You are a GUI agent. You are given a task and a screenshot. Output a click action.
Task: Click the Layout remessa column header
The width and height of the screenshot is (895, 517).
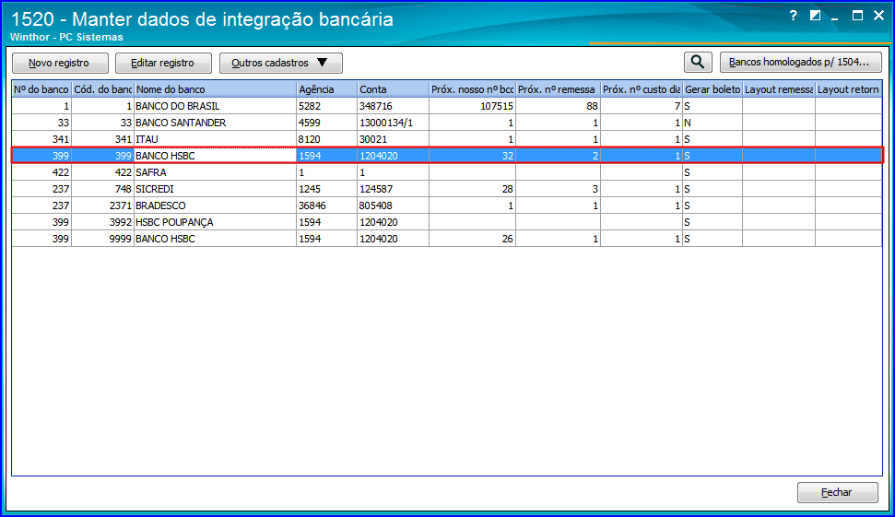pyautogui.click(x=779, y=89)
